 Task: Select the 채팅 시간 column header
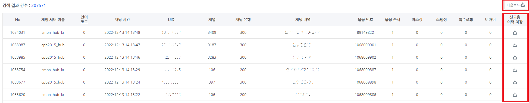coord(122,20)
